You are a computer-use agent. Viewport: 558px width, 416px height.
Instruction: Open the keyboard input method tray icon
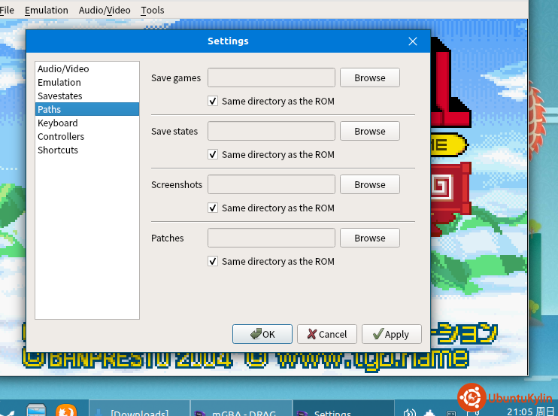pyautogui.click(x=451, y=413)
